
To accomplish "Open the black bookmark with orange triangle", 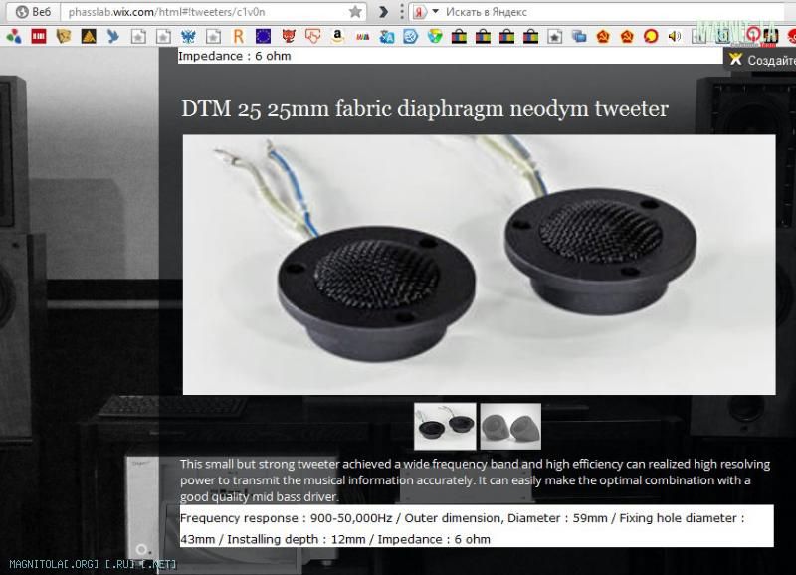I will tap(89, 36).
